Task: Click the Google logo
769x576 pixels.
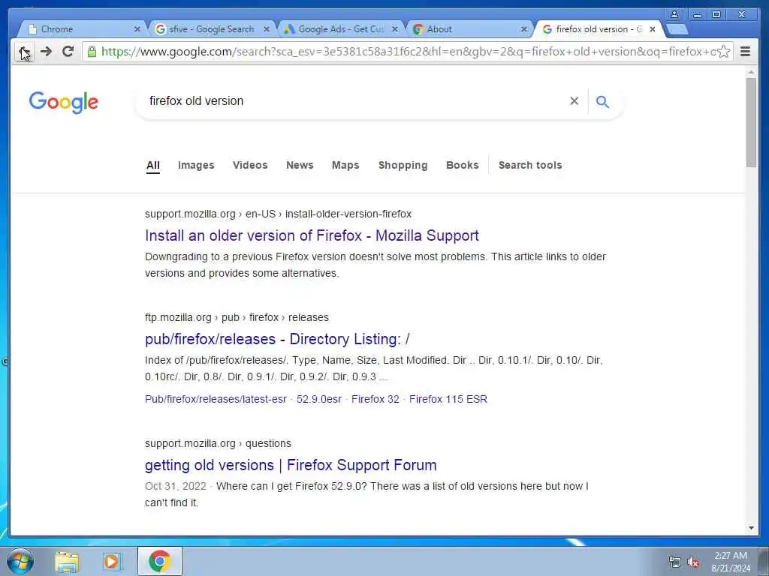Action: click(64, 102)
